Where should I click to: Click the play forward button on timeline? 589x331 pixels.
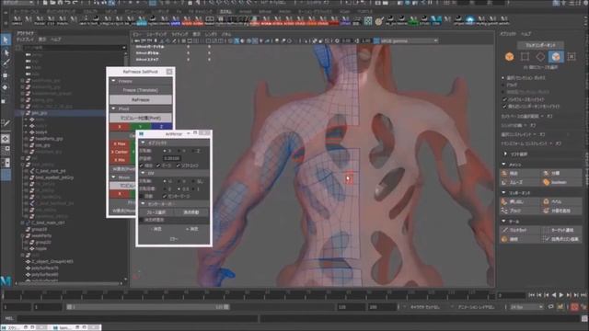(561, 296)
